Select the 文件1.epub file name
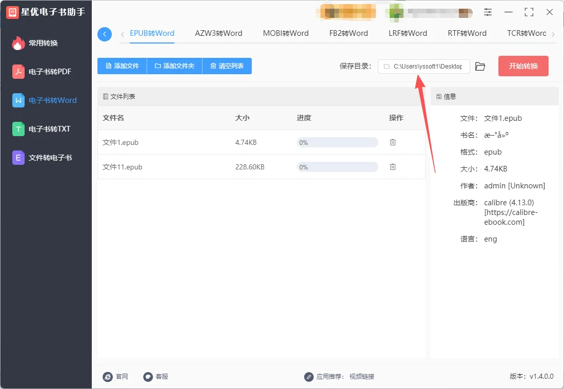 pyautogui.click(x=120, y=143)
